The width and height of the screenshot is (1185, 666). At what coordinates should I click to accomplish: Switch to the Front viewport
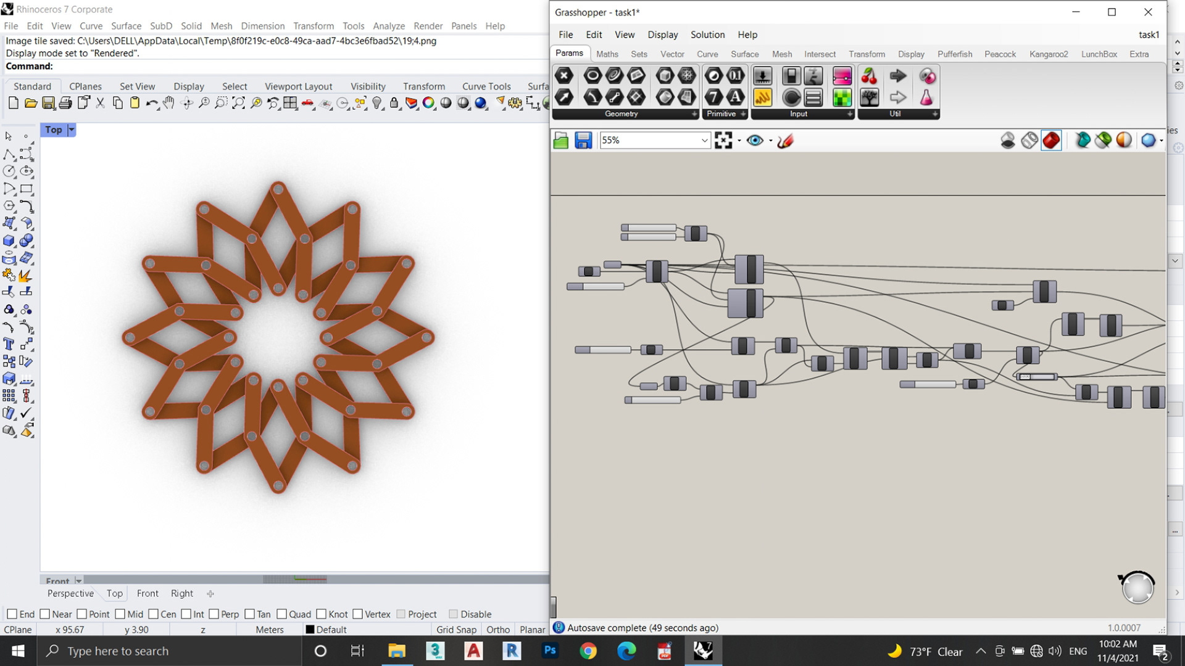pyautogui.click(x=148, y=593)
